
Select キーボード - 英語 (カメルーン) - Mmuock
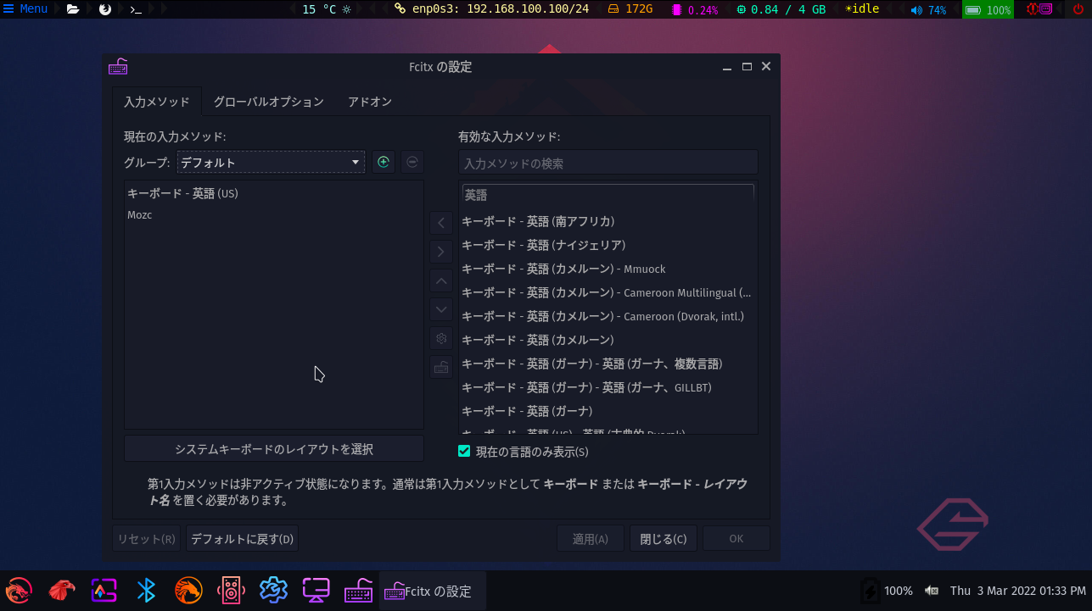(x=608, y=269)
